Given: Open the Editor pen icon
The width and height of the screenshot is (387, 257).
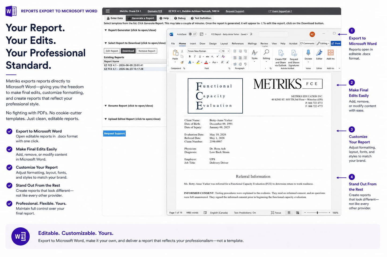Looking at the screenshot, I should coord(319,52).
